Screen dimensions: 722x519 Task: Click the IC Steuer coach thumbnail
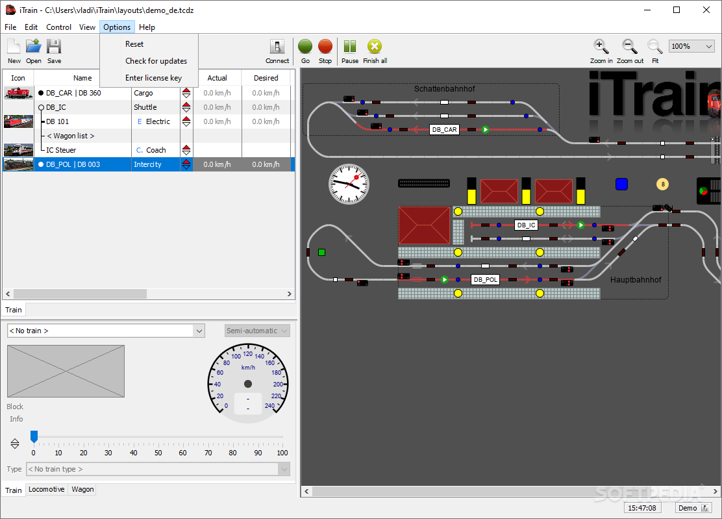tap(18, 150)
